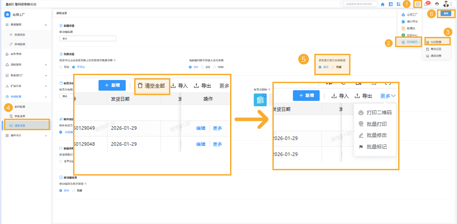
Task: Open 应用列表 in sidebar
Action: pyautogui.click(x=20, y=35)
